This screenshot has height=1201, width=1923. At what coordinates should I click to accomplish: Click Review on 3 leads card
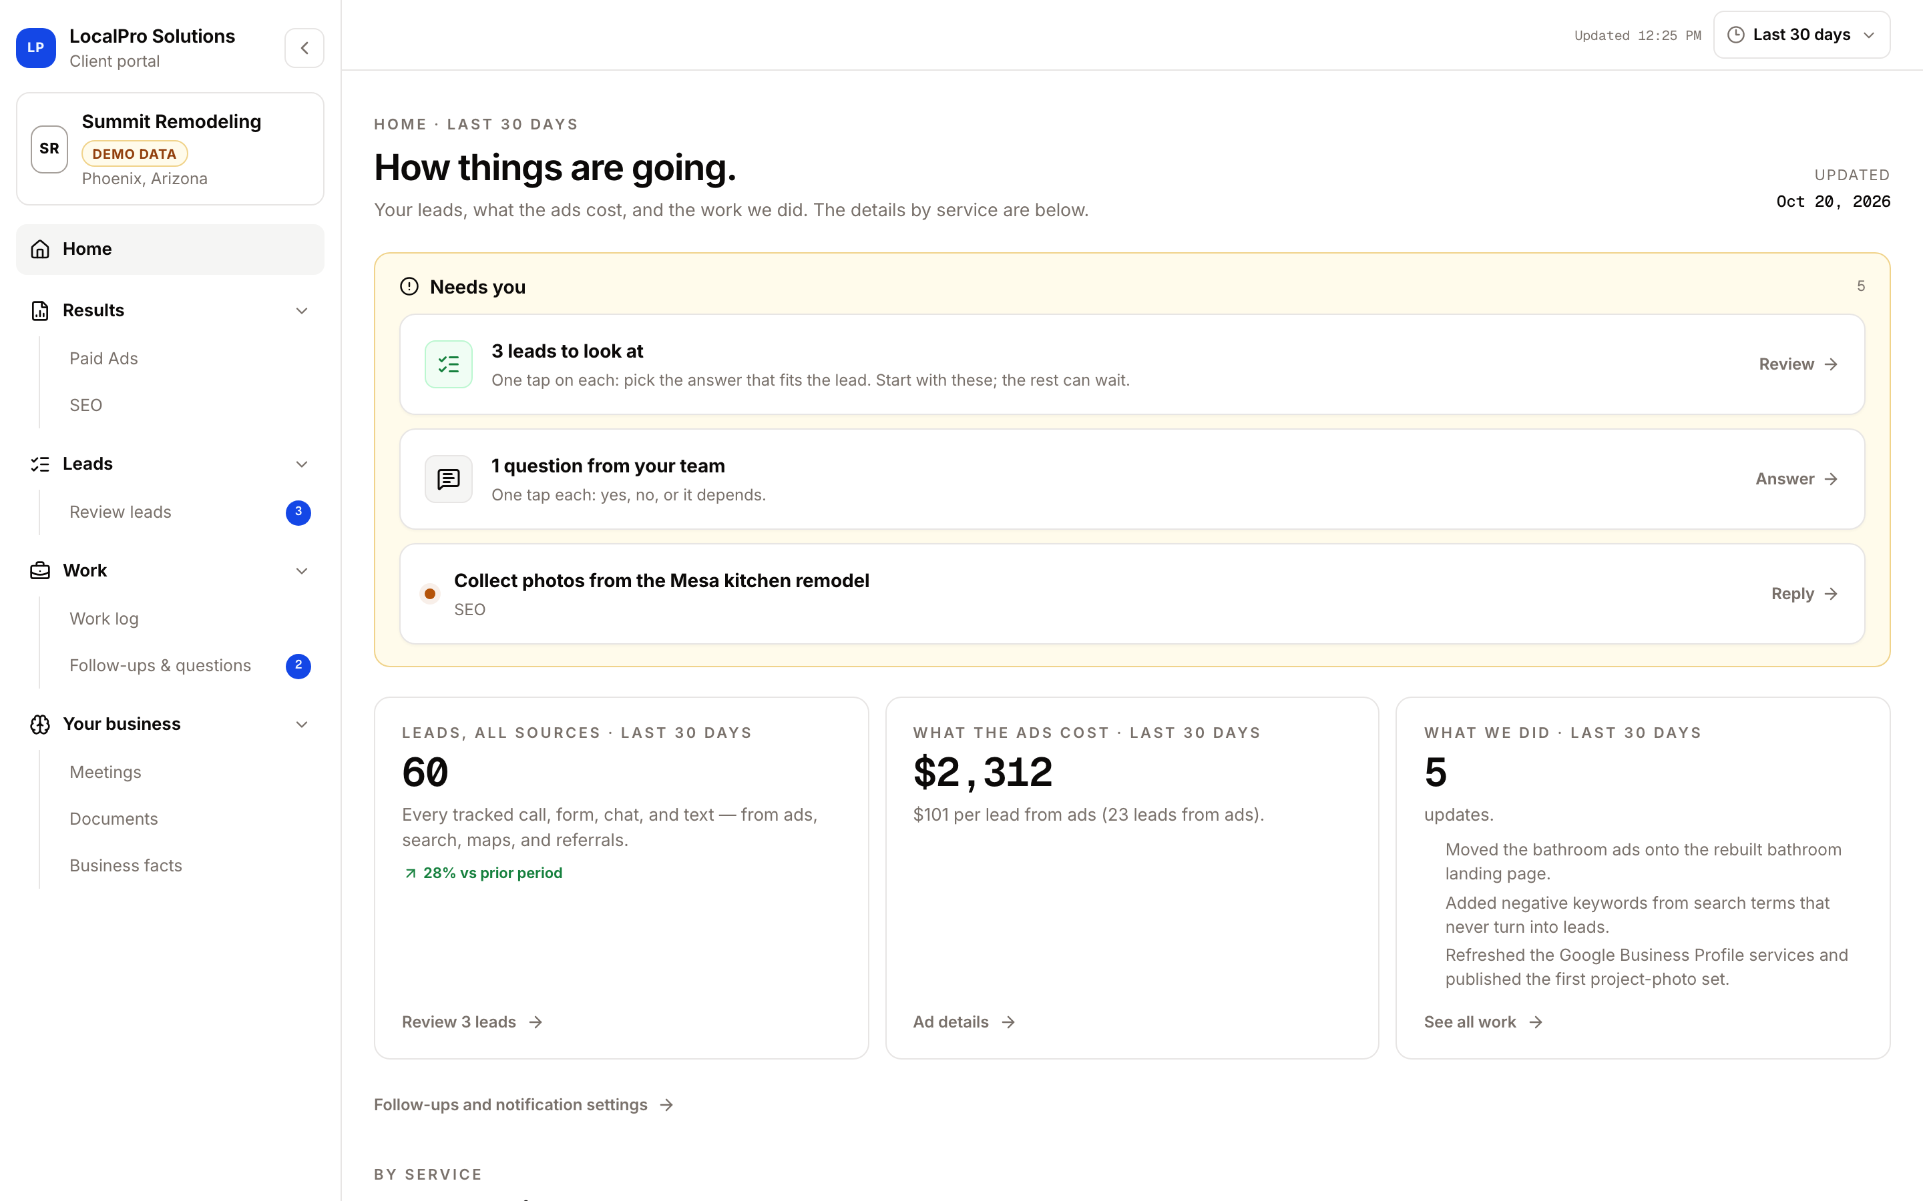(1798, 364)
